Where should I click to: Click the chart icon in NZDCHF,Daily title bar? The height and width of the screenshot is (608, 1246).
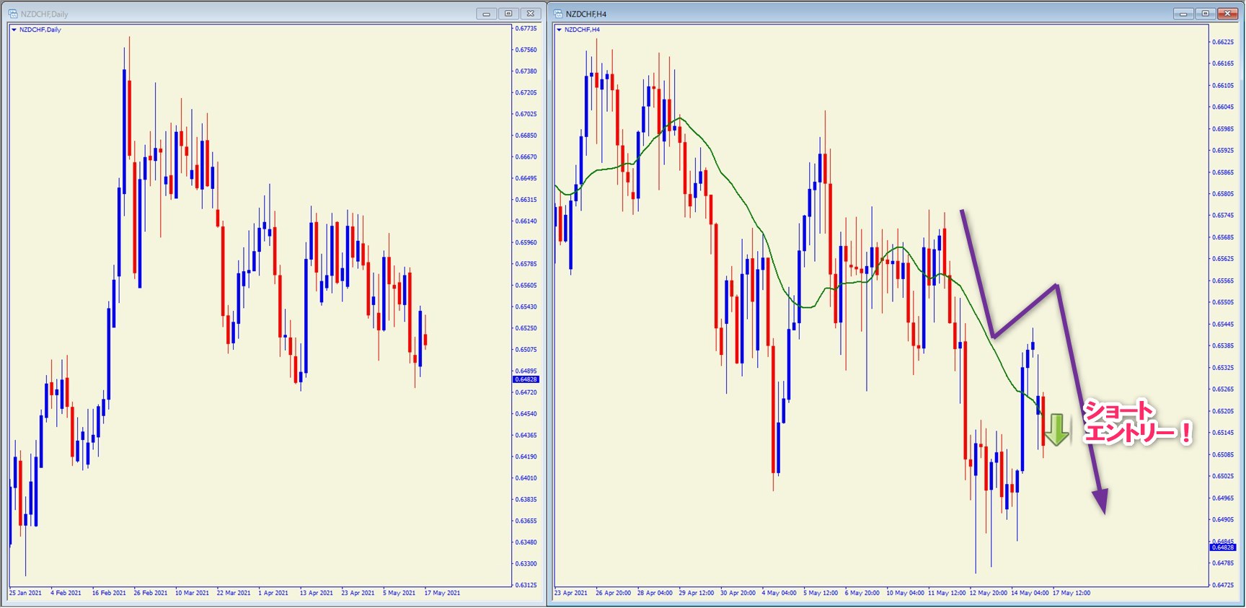tap(13, 14)
